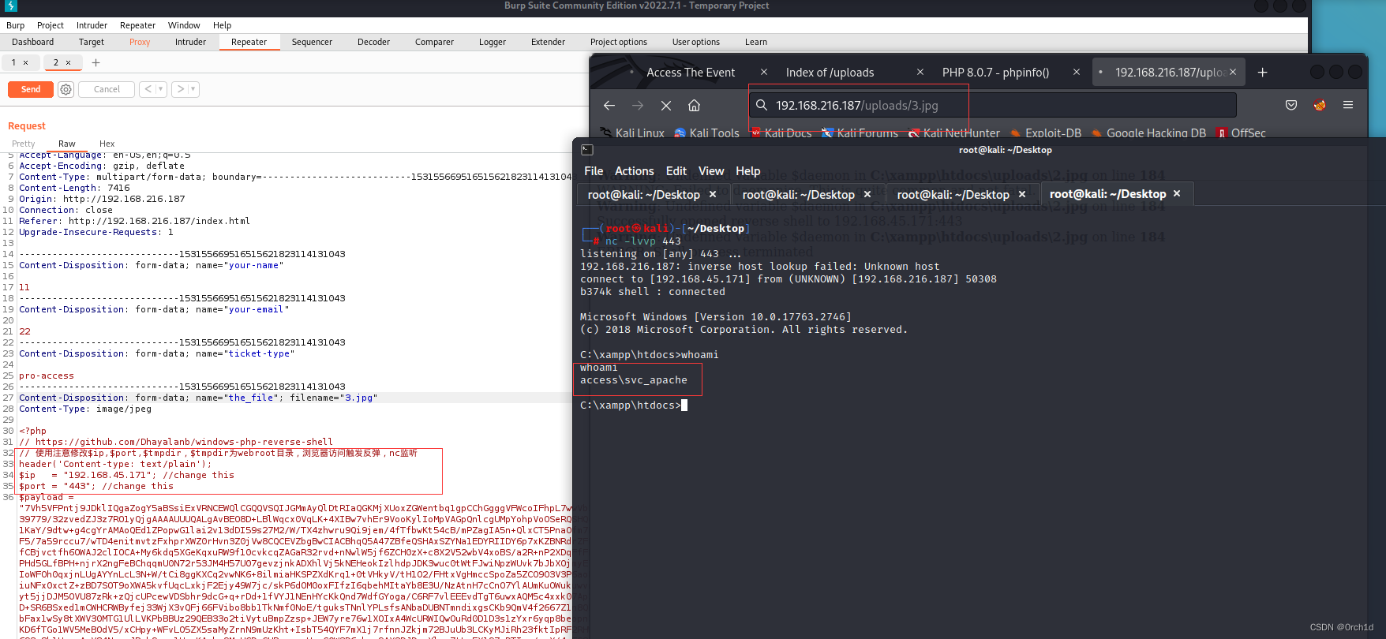Switch to Access The Event browser tab
This screenshot has height=639, width=1386.
[691, 72]
